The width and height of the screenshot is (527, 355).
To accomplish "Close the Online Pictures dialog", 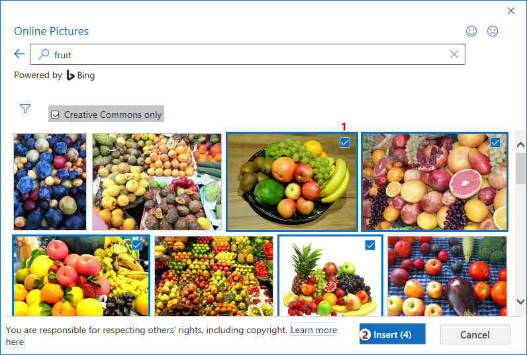I will click(x=511, y=11).
